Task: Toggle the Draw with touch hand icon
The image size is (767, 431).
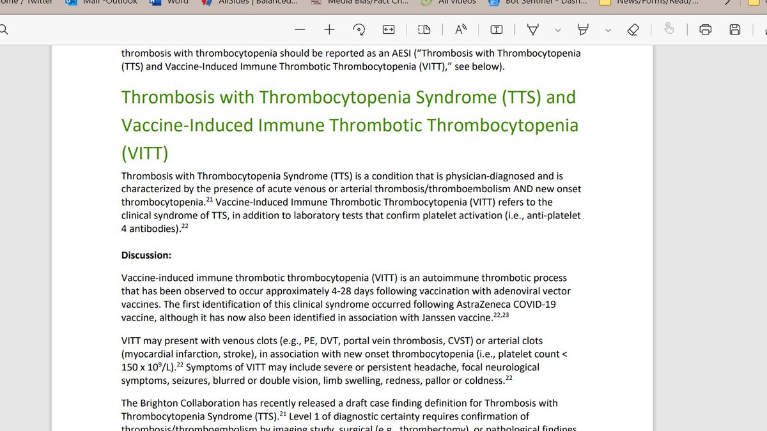Action: click(669, 29)
